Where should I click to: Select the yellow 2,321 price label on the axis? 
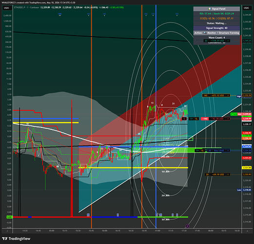247,168
